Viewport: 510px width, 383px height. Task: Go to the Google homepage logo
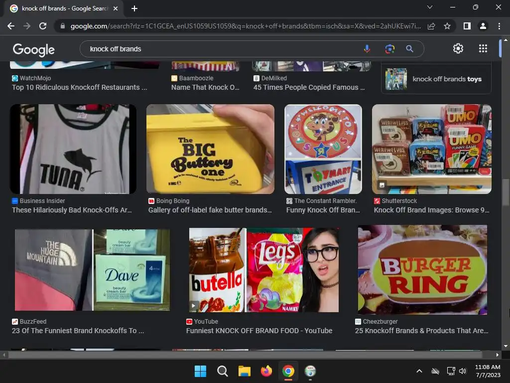pyautogui.click(x=33, y=49)
